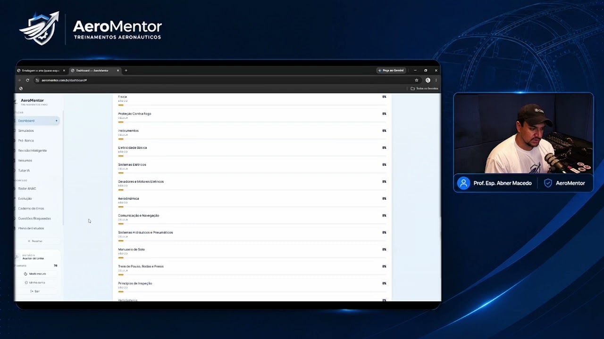Bookmark this page with the star icon

click(x=416, y=80)
